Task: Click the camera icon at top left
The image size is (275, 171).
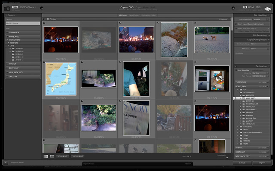Action: (x=7, y=9)
